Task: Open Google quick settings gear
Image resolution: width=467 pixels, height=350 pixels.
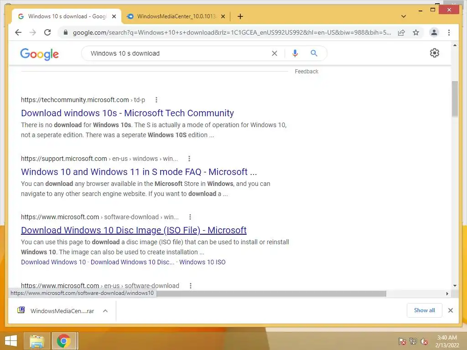Action: (x=435, y=53)
